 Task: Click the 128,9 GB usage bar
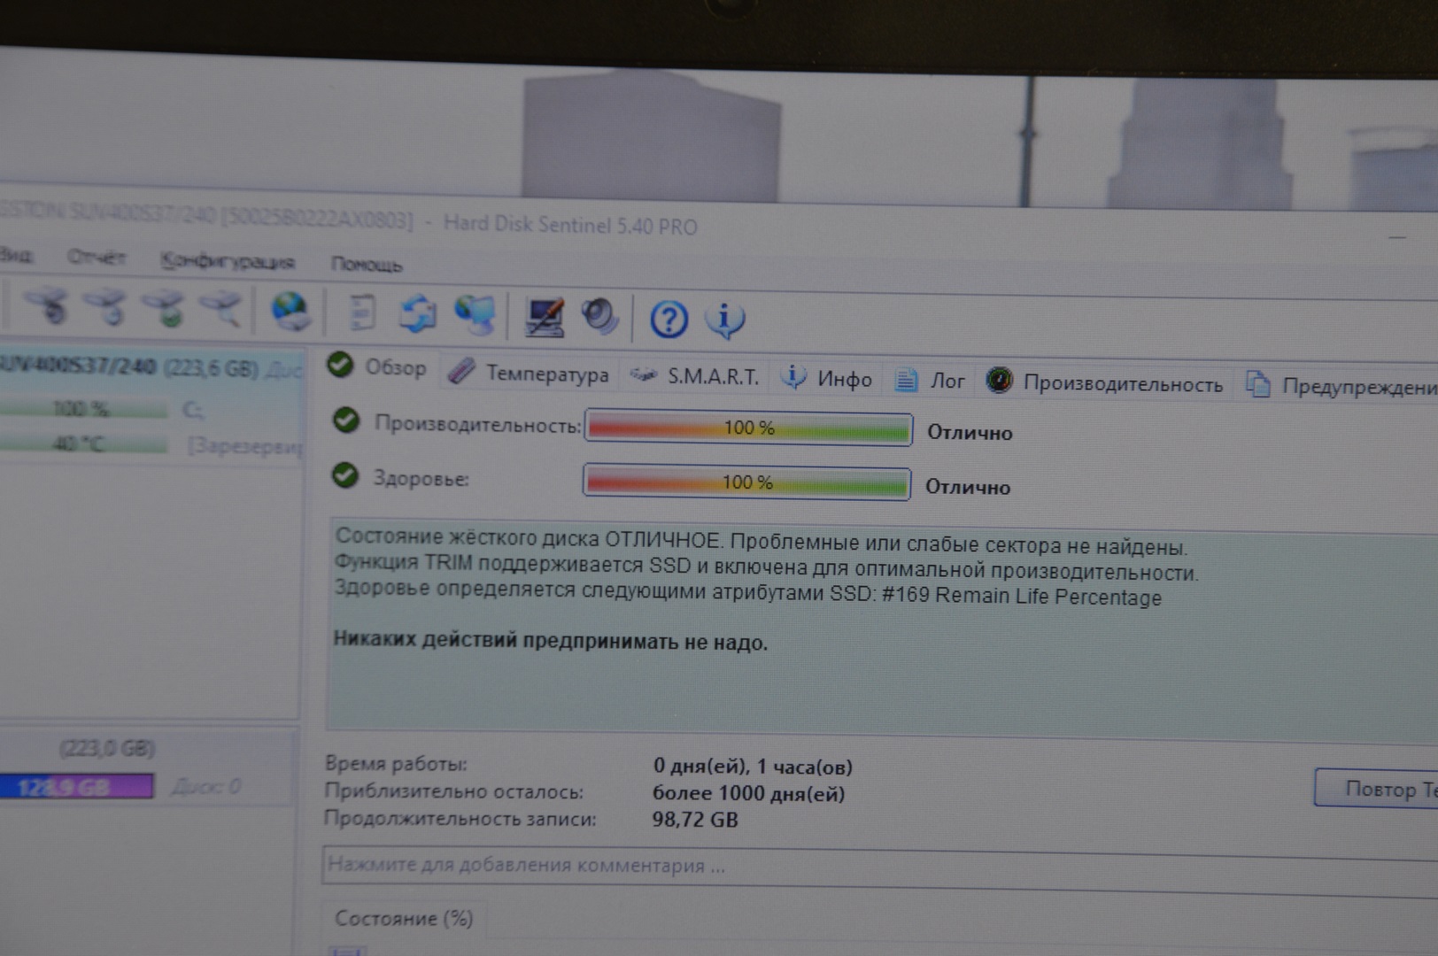coord(76,786)
